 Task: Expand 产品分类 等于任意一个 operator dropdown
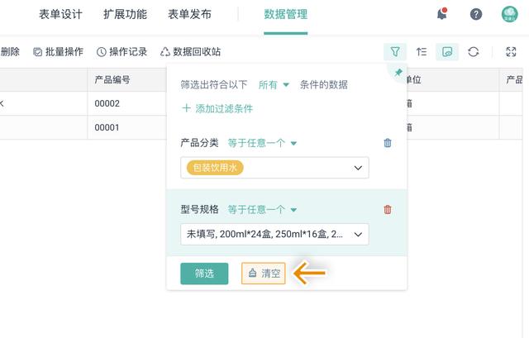(262, 143)
